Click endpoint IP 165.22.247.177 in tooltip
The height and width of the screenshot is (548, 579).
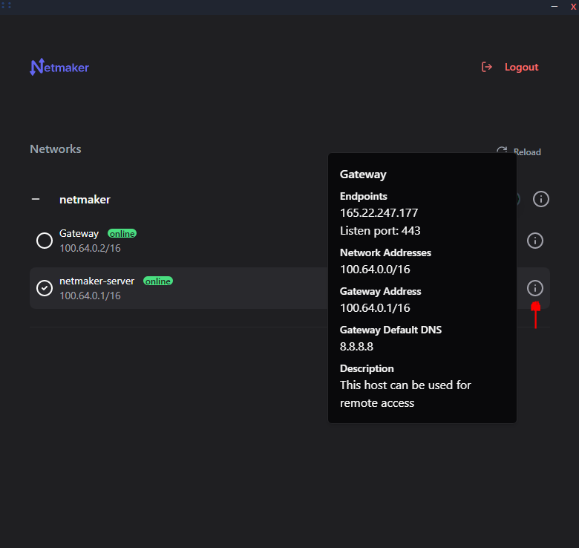(379, 212)
